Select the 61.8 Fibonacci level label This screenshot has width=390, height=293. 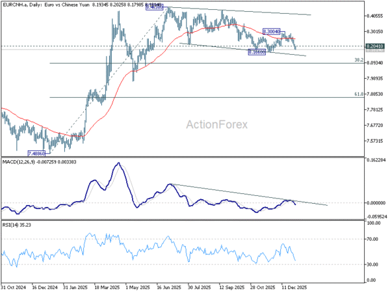pos(359,94)
